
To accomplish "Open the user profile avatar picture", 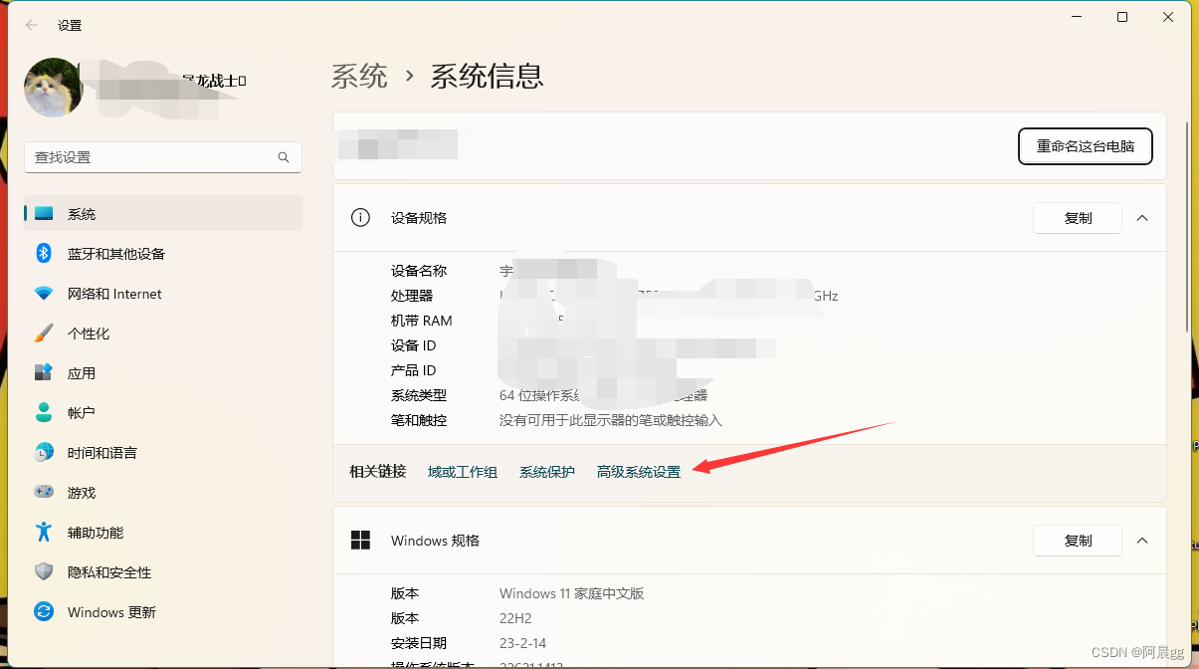I will [x=53, y=88].
